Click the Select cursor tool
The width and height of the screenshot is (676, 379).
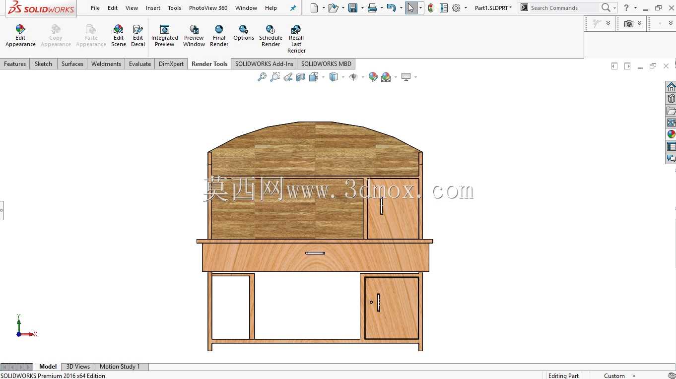click(411, 8)
